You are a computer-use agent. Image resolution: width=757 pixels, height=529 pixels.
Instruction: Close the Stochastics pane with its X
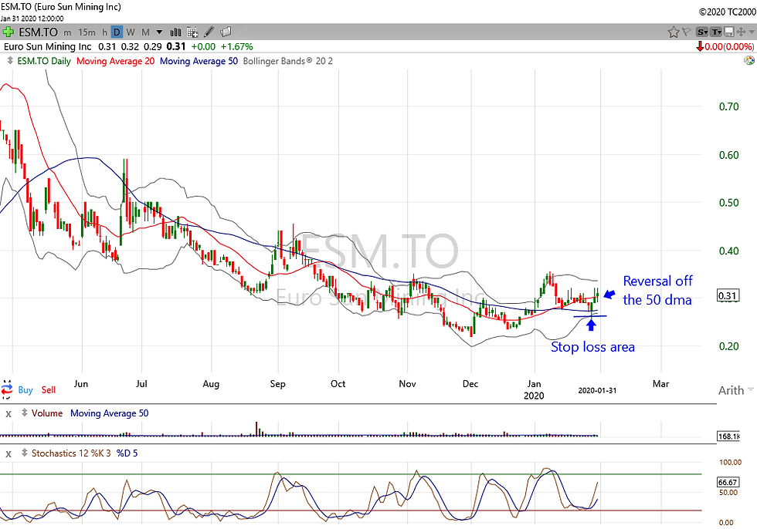(8, 454)
